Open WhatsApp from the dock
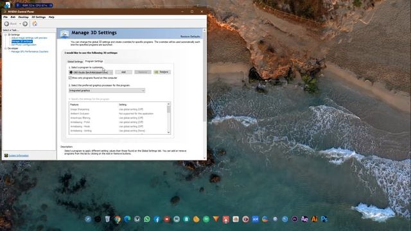 coord(147,219)
